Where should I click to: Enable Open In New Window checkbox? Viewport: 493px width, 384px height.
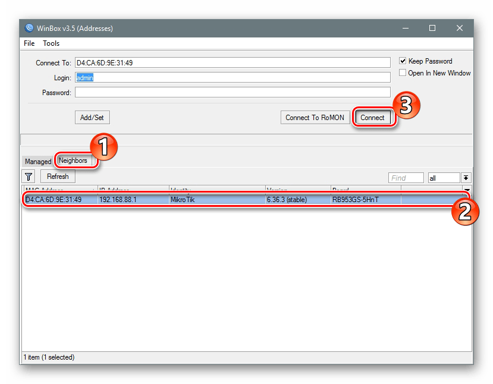[x=403, y=73]
